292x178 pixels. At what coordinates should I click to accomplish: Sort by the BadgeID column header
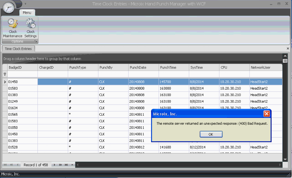pos(22,67)
